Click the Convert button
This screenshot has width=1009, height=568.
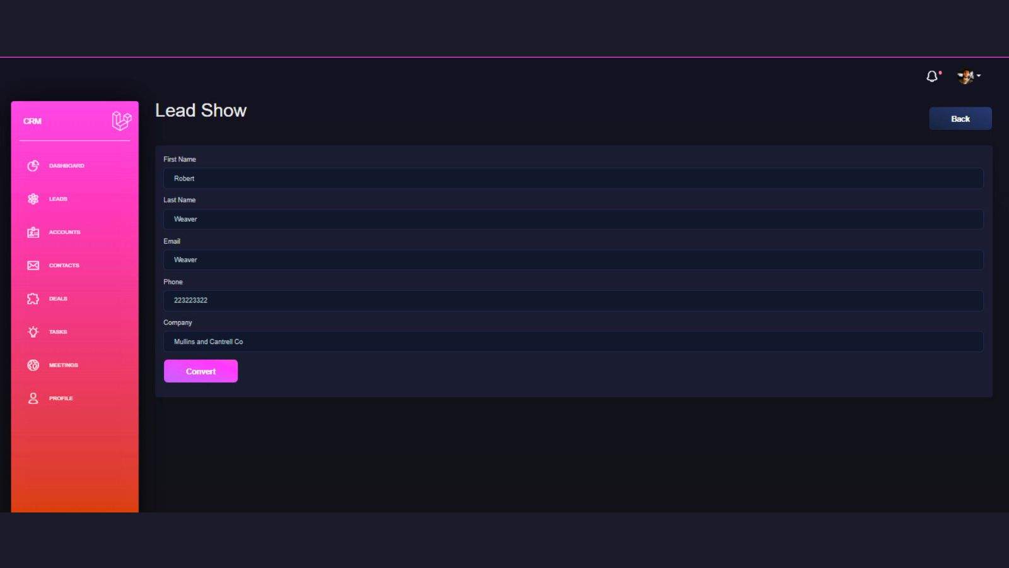(x=201, y=371)
